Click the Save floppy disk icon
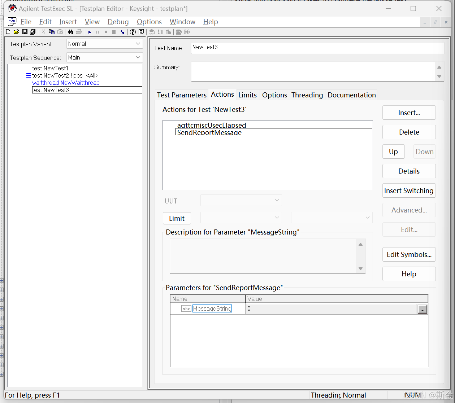The width and height of the screenshot is (455, 403). click(x=25, y=32)
